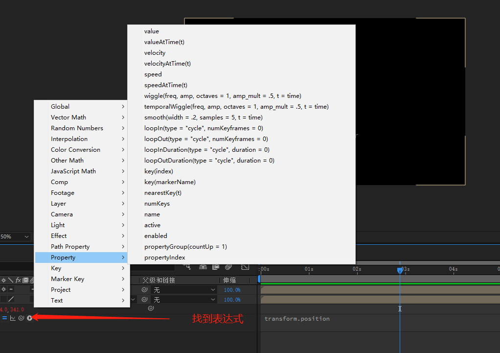Open the Global expression submenu
The image size is (500, 353).
pos(82,107)
